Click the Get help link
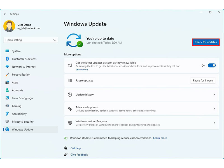The image size is (224, 168). point(76,148)
